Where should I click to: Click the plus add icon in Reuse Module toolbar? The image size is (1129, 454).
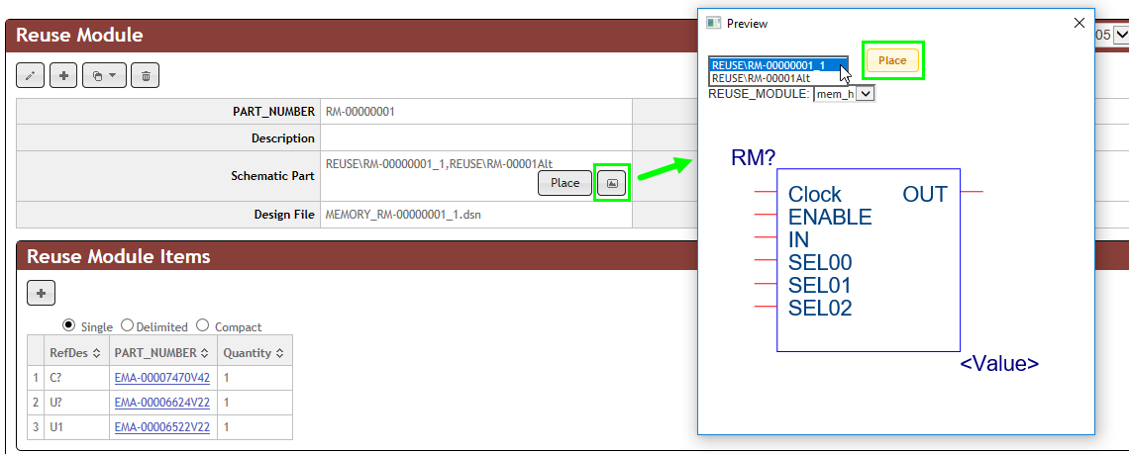(x=63, y=75)
